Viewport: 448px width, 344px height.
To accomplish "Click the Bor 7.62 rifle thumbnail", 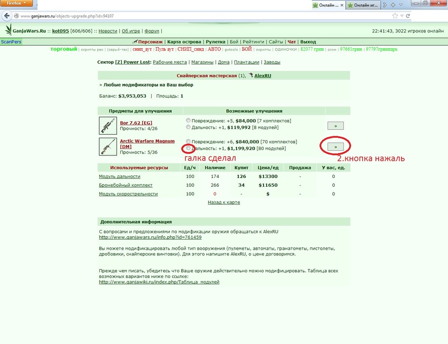I will (x=108, y=126).
